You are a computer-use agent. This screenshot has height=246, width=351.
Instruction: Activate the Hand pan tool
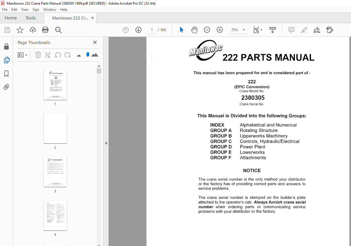194,30
